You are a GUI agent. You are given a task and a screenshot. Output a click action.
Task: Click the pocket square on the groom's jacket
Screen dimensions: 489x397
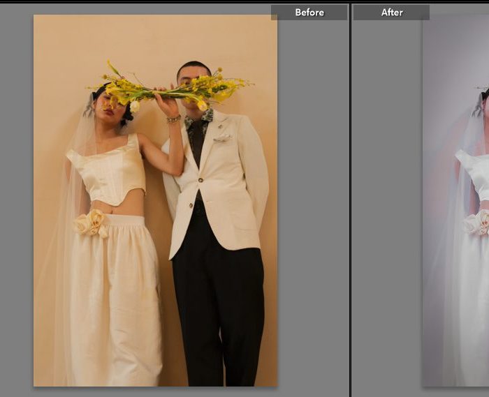coord(223,139)
